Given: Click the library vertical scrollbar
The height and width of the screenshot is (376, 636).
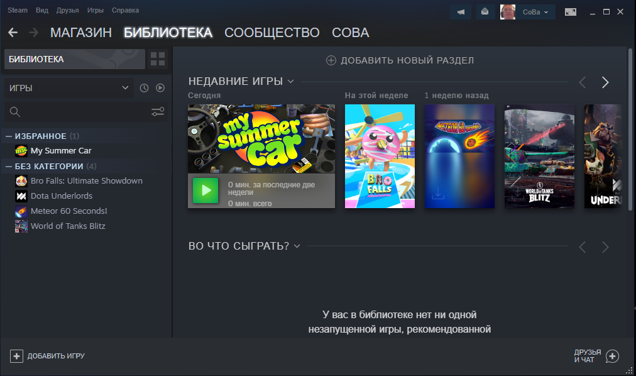Looking at the screenshot, I should [x=630, y=130].
